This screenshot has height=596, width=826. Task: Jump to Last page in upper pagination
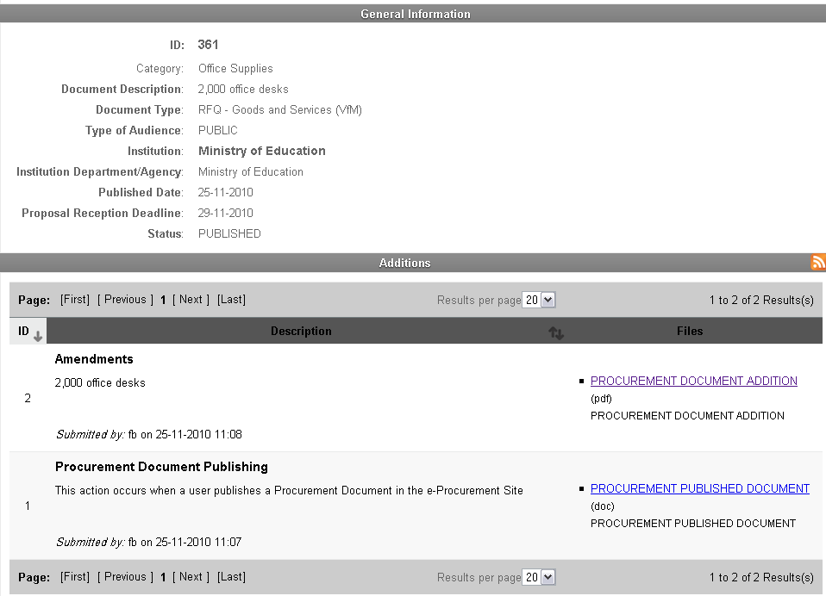pos(231,300)
